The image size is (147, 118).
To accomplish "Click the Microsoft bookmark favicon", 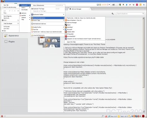I will click(x=66, y=30).
